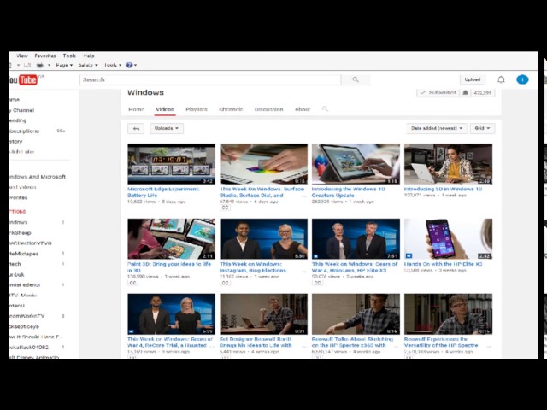The width and height of the screenshot is (547, 410).
Task: Click in the YouTube search field
Action: click(x=210, y=79)
